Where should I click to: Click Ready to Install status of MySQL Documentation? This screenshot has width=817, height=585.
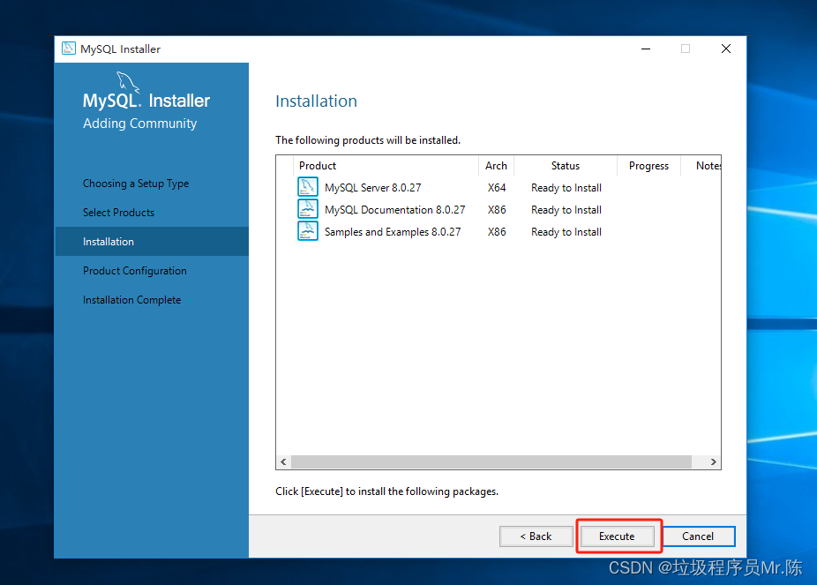click(x=566, y=210)
